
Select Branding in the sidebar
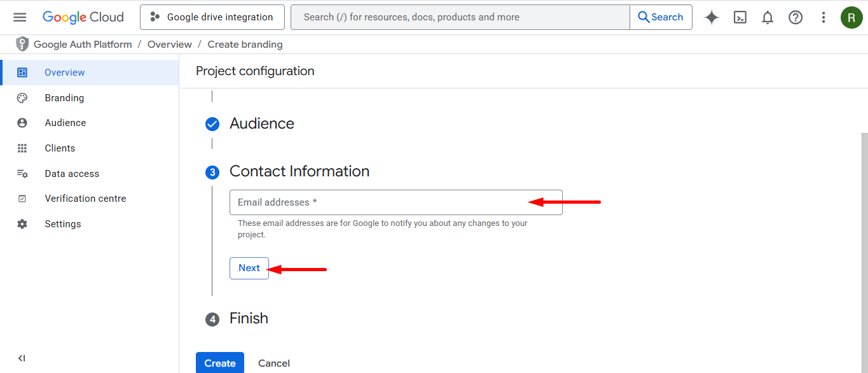pyautogui.click(x=64, y=98)
